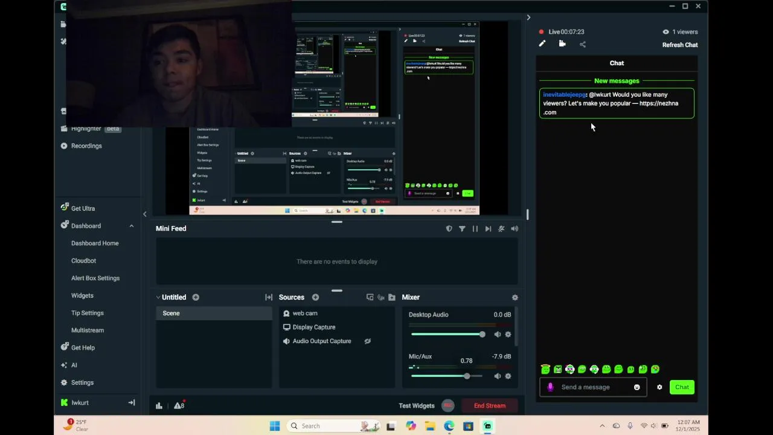Log out via icon next to lwkurt
Viewport: 773px width, 435px height.
(132, 403)
